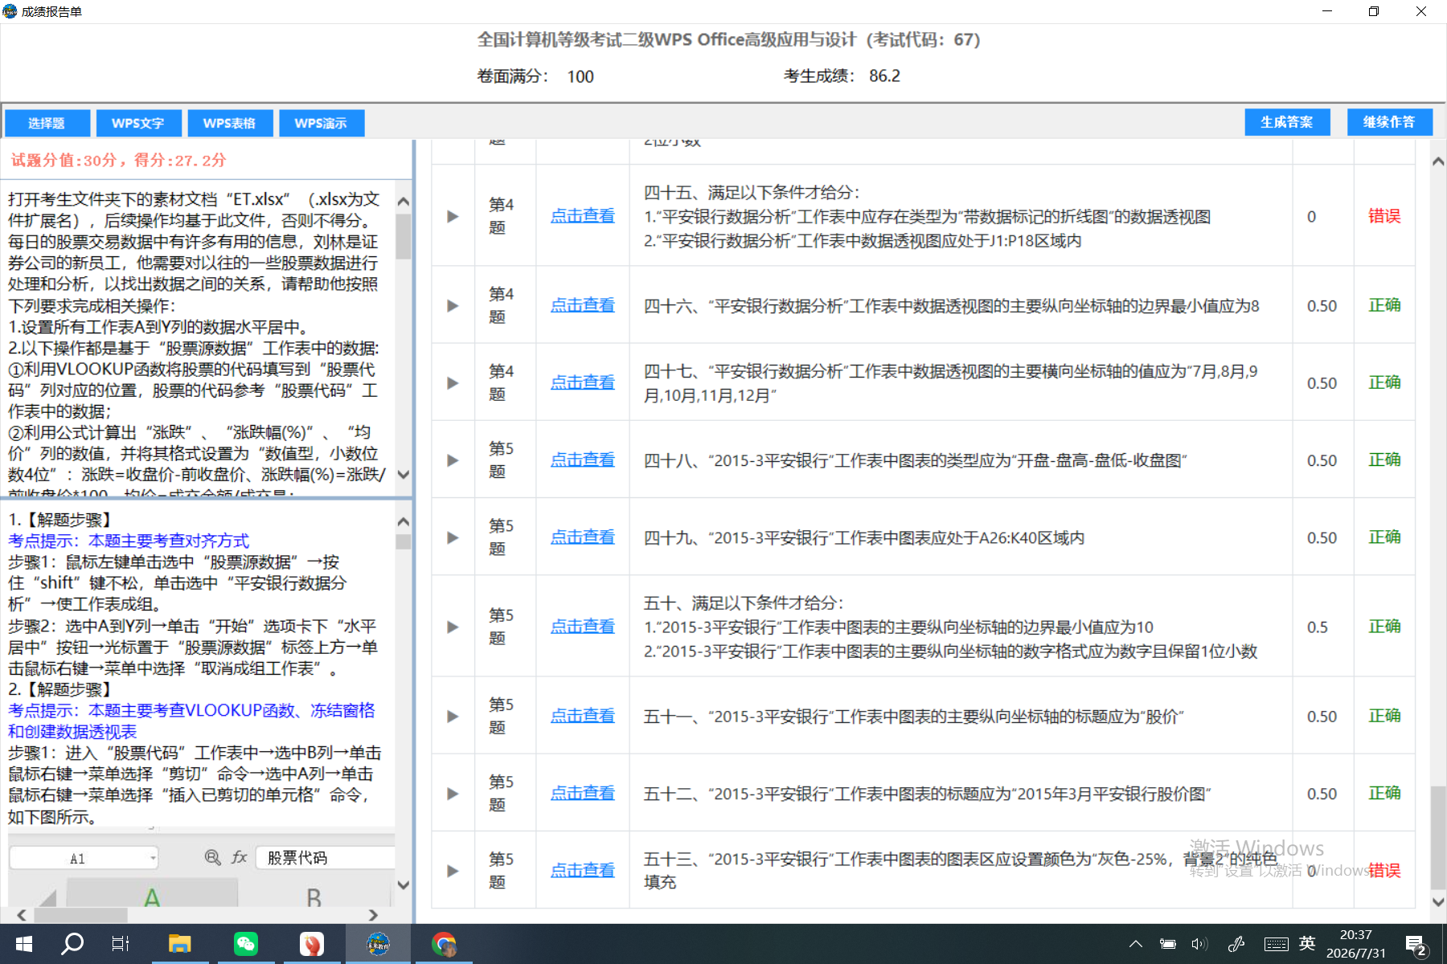Switch to the WPS演示 tab
Screen dimensions: 1447x964
click(322, 123)
